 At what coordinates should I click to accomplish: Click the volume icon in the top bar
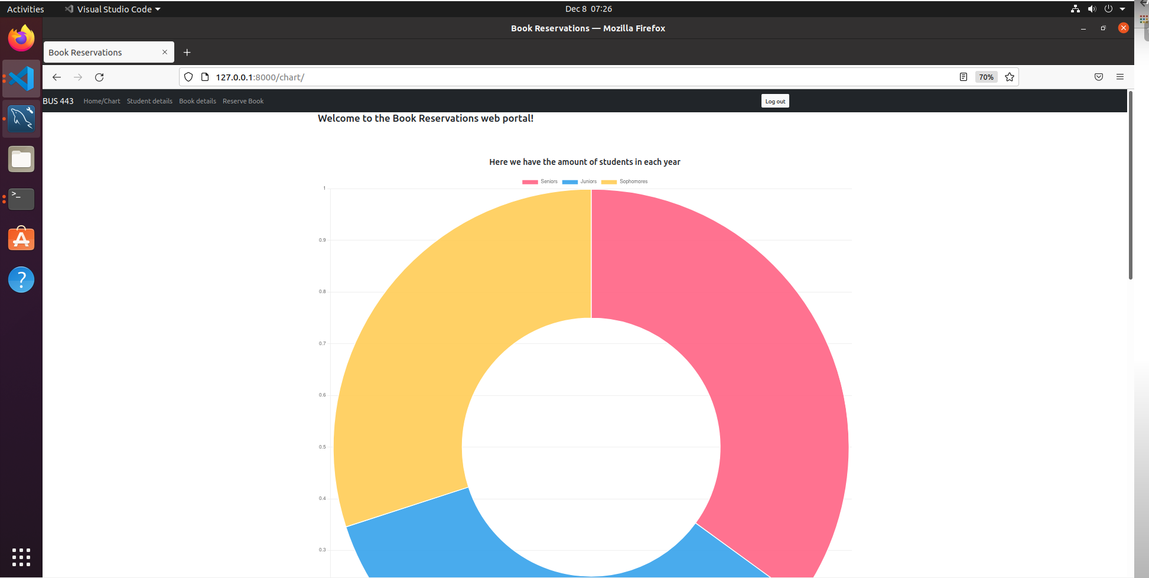tap(1092, 9)
